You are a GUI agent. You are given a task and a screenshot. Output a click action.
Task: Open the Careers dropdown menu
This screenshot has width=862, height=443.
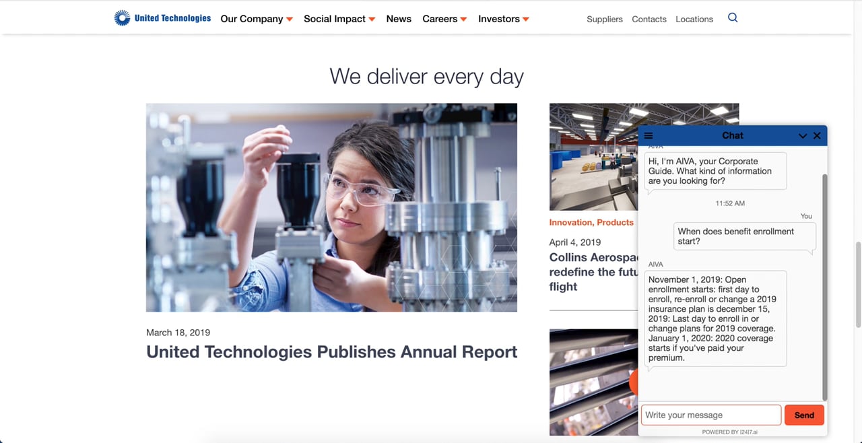pos(444,19)
